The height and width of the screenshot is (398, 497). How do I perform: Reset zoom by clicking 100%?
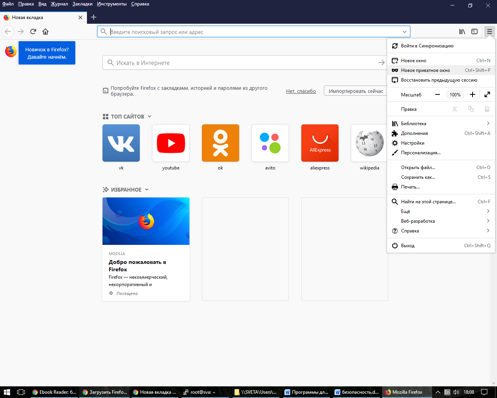[455, 94]
